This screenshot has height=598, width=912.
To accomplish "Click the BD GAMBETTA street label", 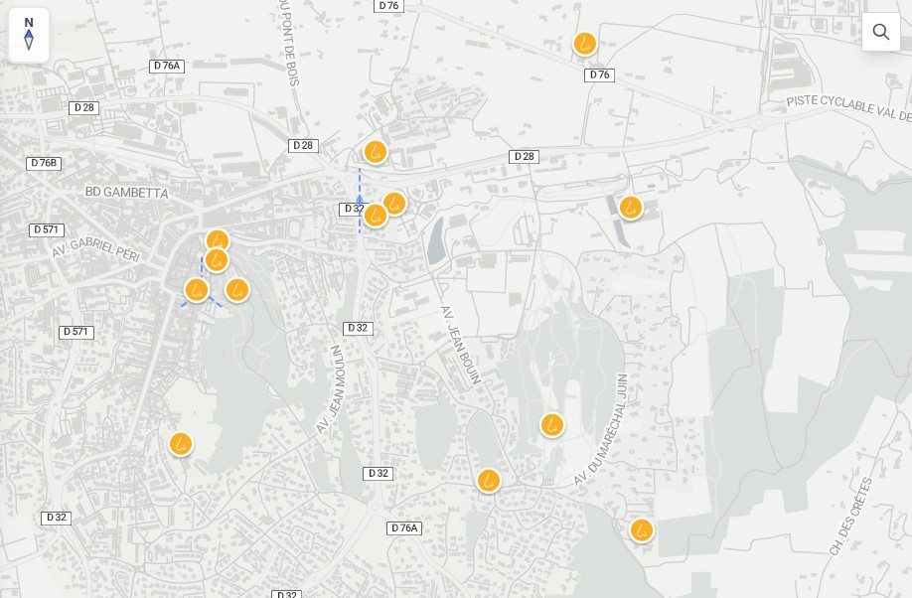I will tap(126, 192).
